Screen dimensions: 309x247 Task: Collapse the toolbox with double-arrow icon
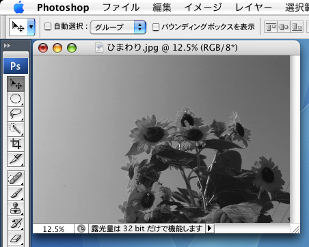tap(7, 46)
